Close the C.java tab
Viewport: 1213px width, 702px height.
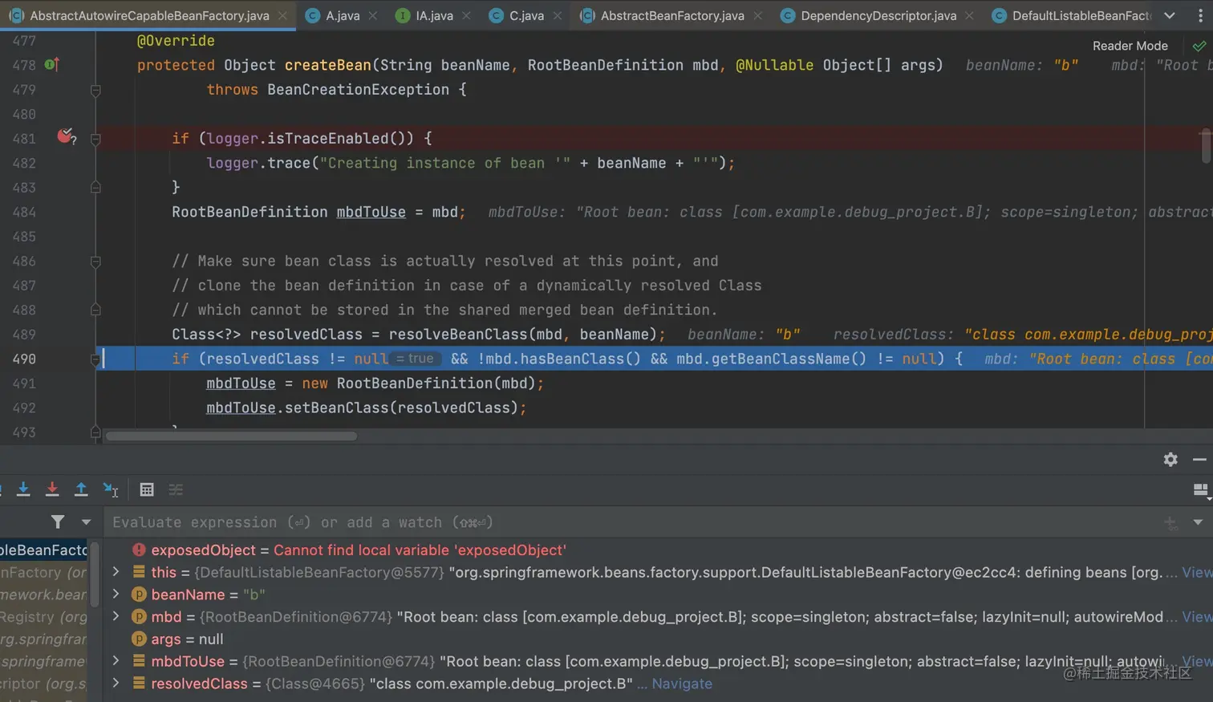(x=557, y=15)
